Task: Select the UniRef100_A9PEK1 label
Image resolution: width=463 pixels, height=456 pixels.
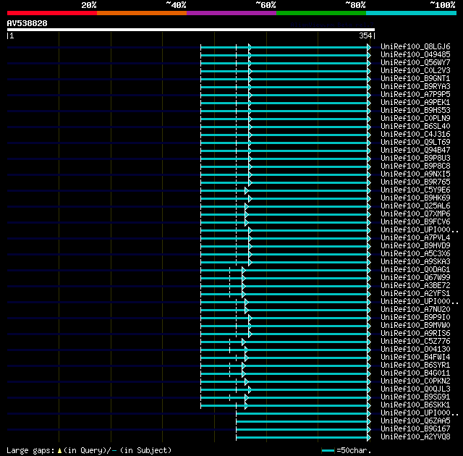Action: tap(415, 102)
